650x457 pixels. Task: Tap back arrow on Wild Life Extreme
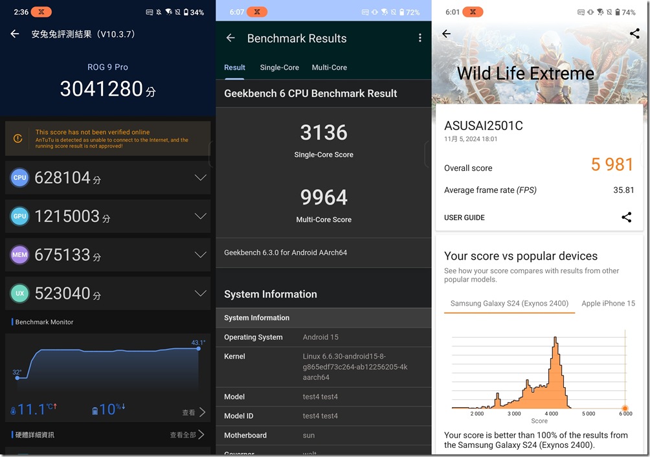point(446,34)
